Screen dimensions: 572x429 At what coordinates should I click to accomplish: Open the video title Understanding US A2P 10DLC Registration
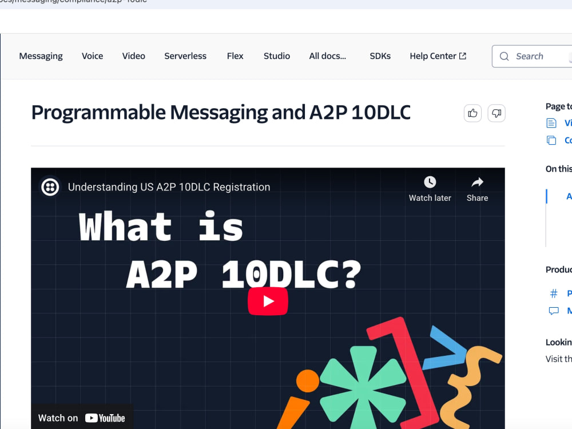(x=169, y=187)
